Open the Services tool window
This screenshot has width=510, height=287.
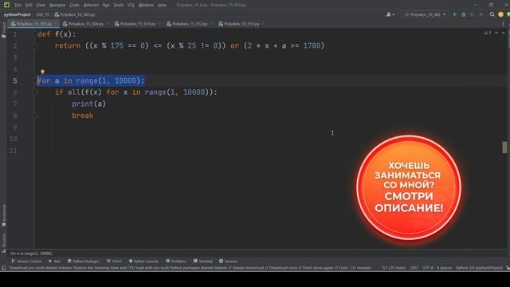tap(229, 261)
